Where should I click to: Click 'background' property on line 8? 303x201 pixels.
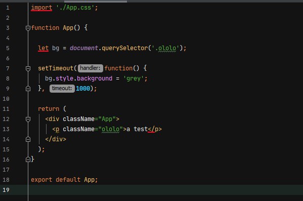tap(95, 78)
